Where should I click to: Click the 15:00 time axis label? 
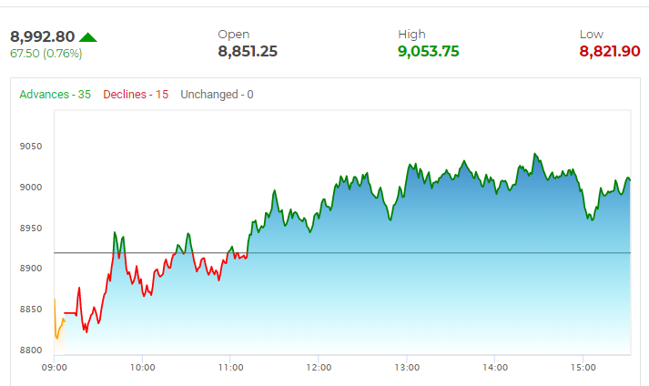click(x=583, y=368)
